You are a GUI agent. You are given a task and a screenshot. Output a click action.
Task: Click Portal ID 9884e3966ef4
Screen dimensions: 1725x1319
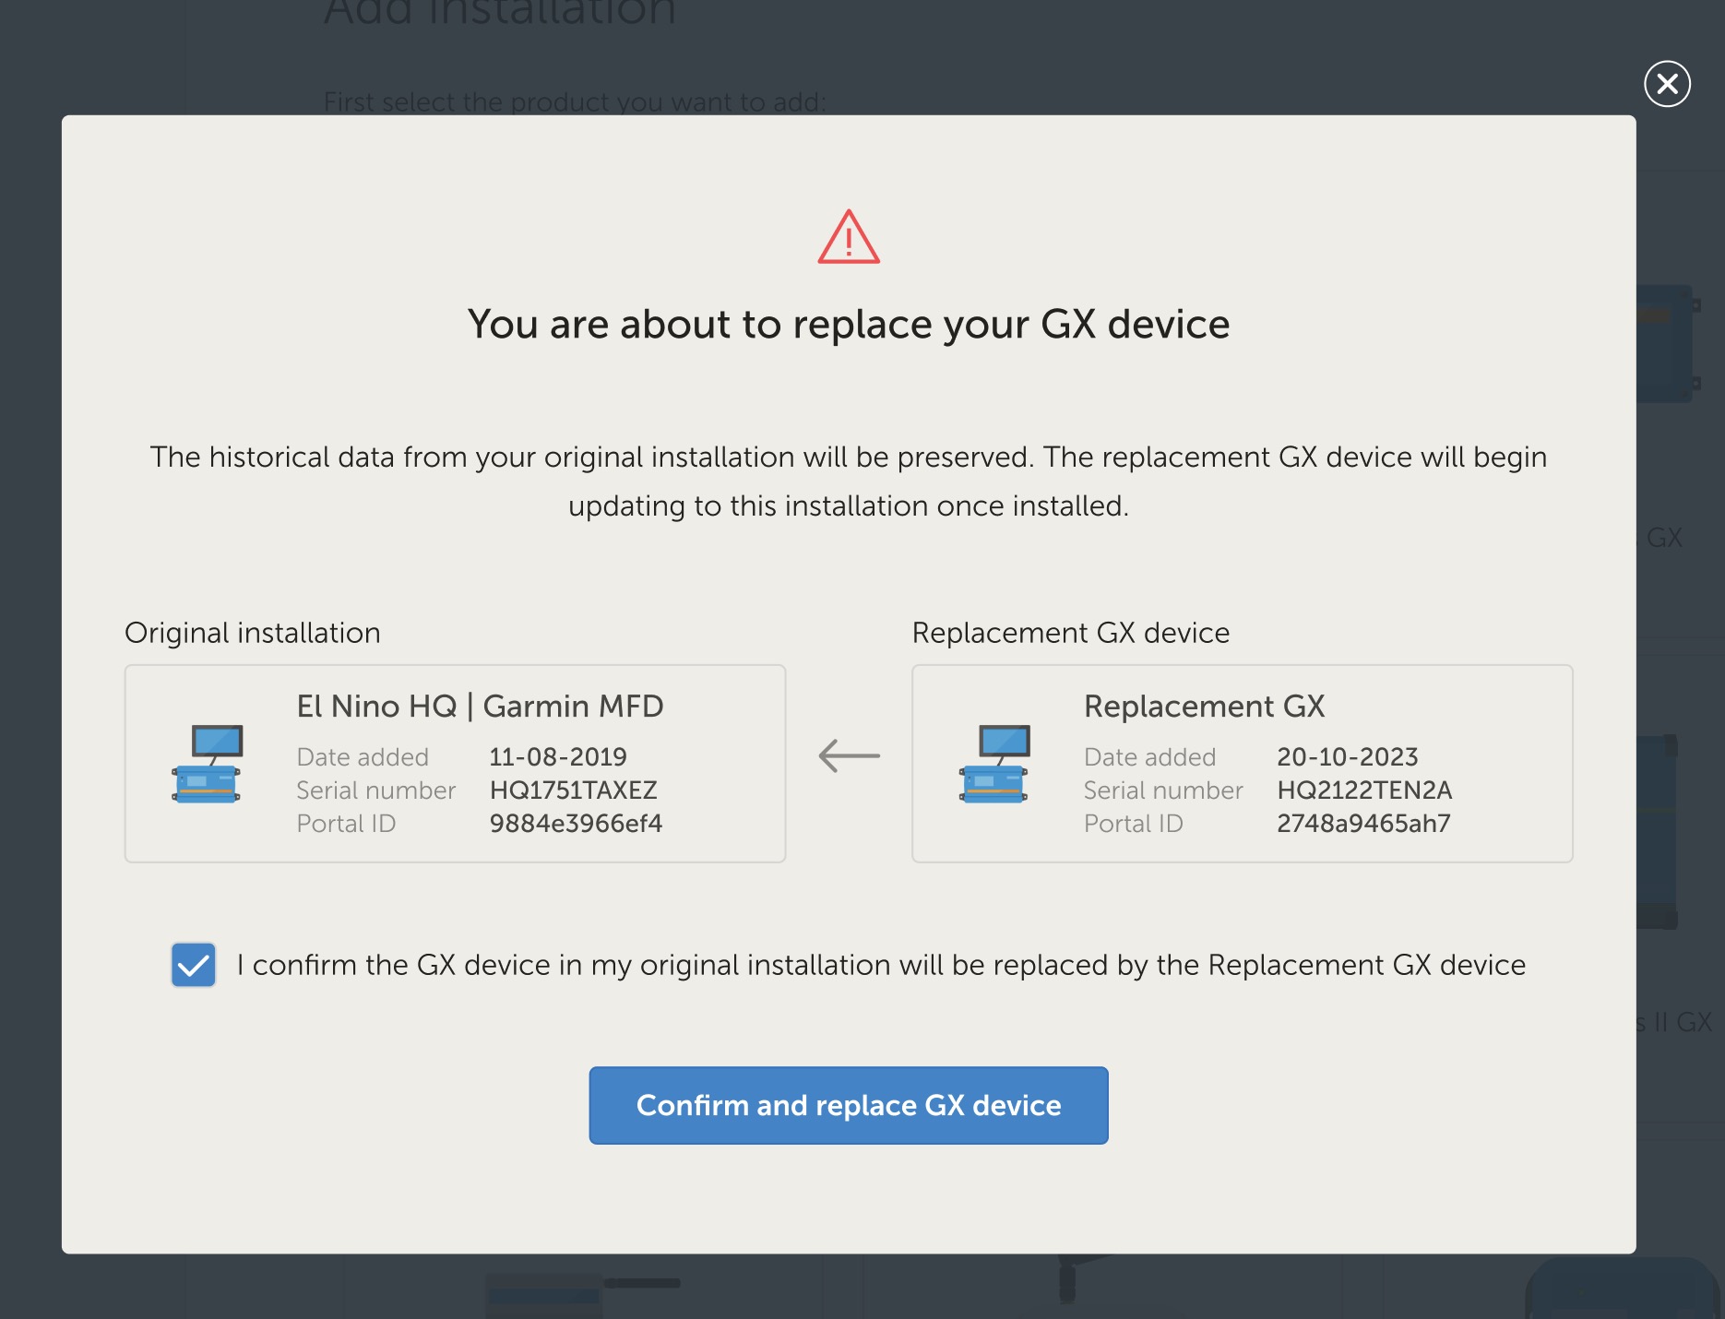click(x=575, y=824)
